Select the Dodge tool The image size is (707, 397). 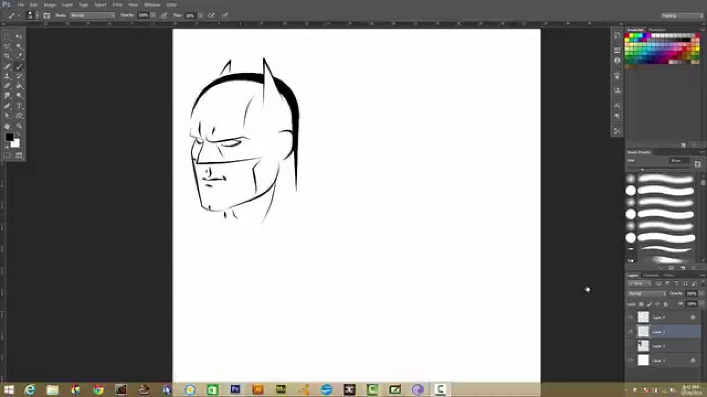[19, 96]
